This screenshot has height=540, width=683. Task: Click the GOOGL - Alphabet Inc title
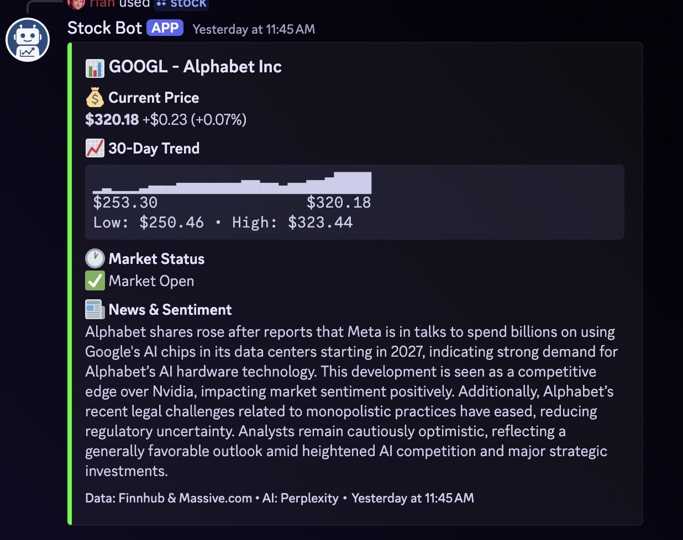coord(195,67)
